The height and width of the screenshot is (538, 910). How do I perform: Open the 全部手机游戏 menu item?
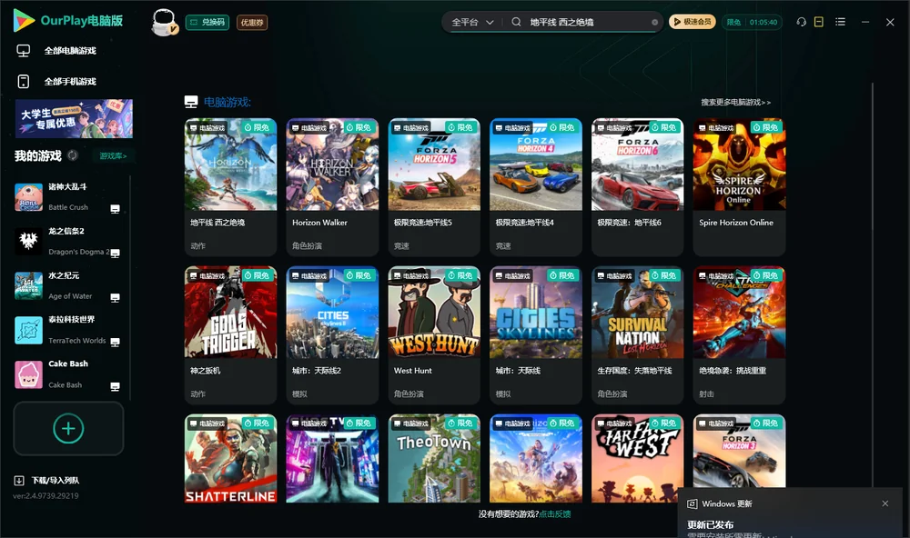(x=70, y=81)
